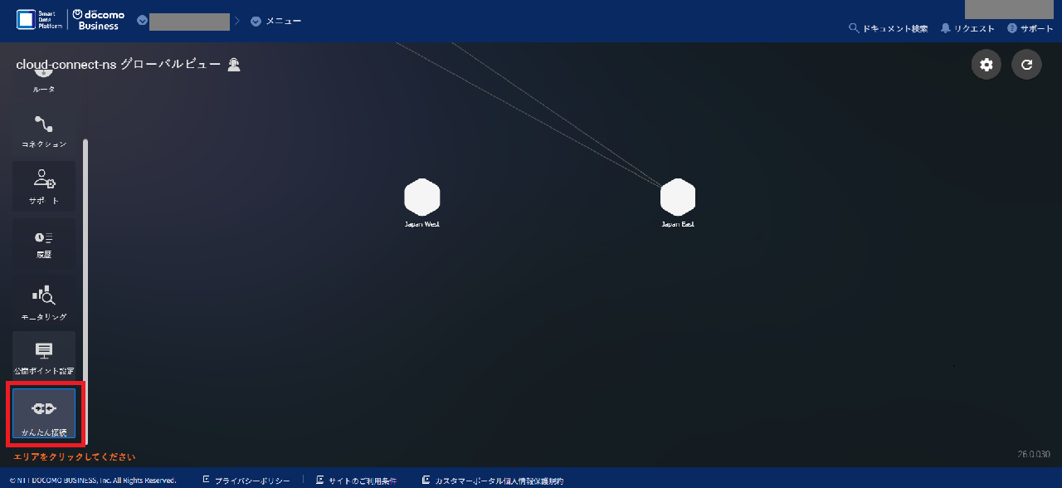1062x488 pixels.
Task: Open ドキュメント検索 document search
Action: click(x=888, y=28)
